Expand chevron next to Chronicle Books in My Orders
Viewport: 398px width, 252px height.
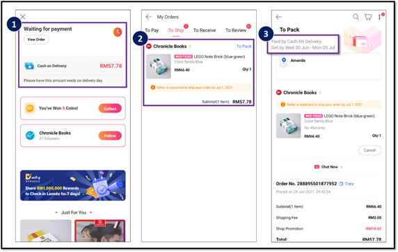click(190, 46)
